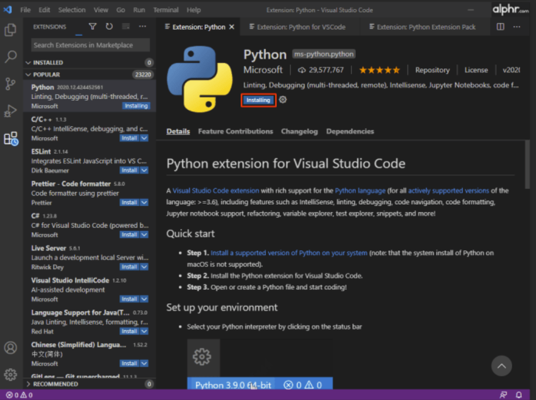Install the ESLint extension
This screenshot has height=400, width=536.
(x=130, y=170)
